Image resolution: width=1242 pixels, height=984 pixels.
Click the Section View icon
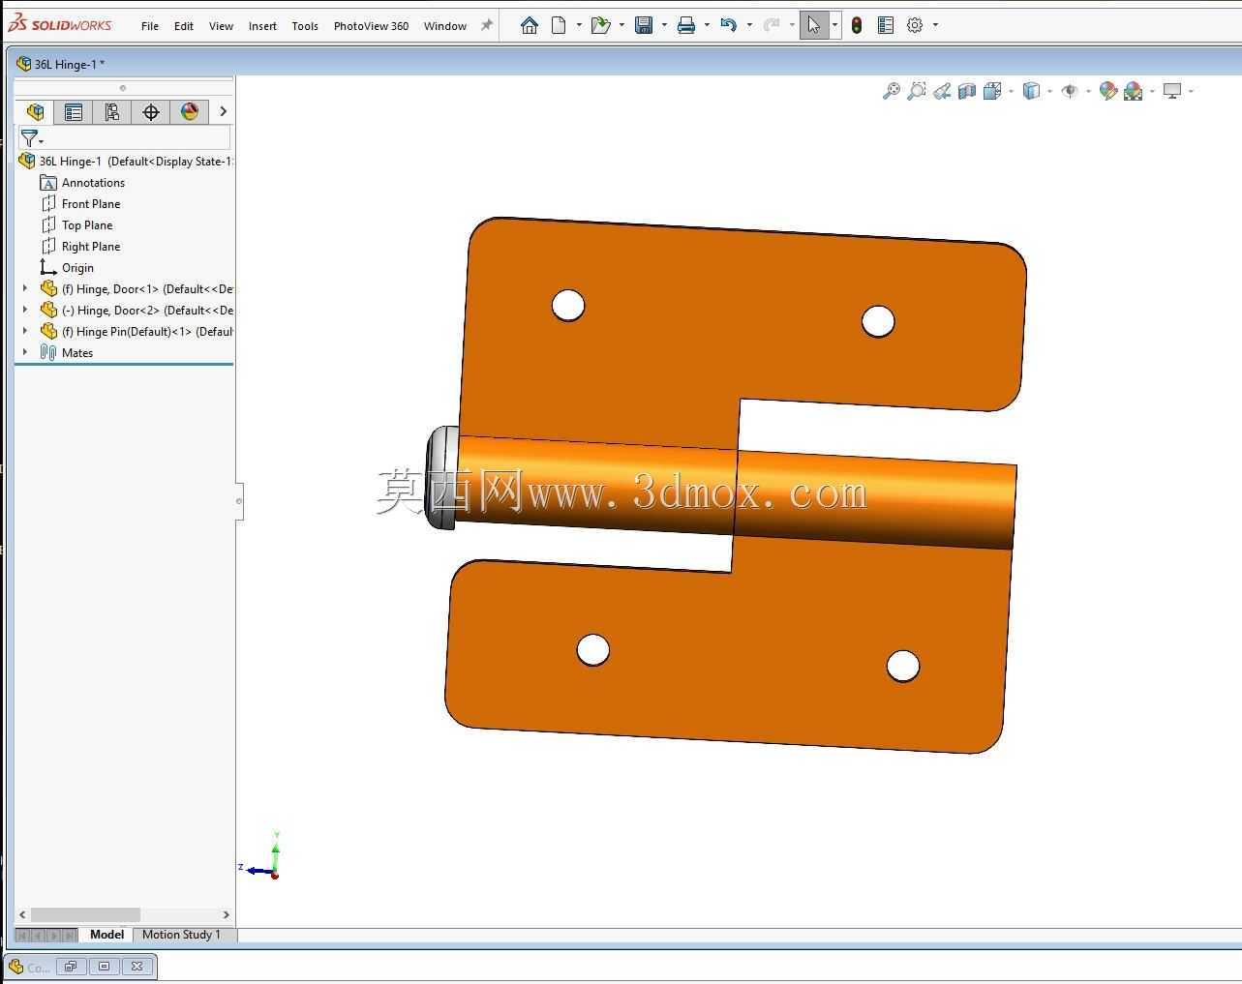point(966,91)
